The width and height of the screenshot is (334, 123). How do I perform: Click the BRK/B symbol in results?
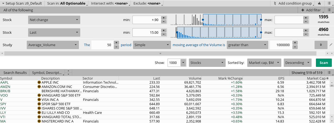5,91
